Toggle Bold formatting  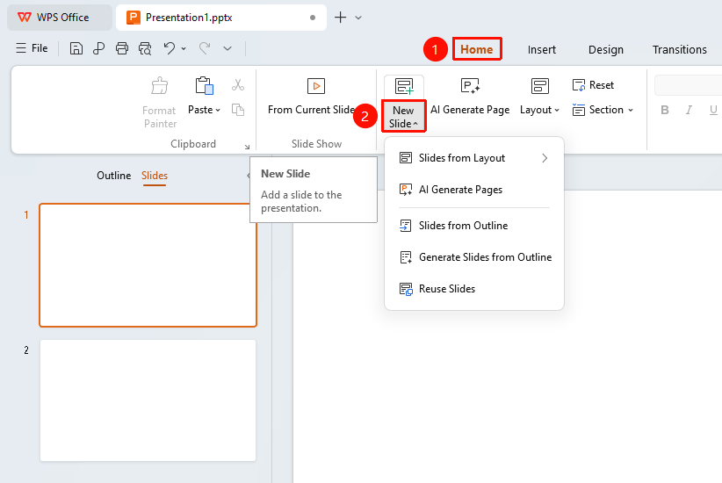coord(664,110)
